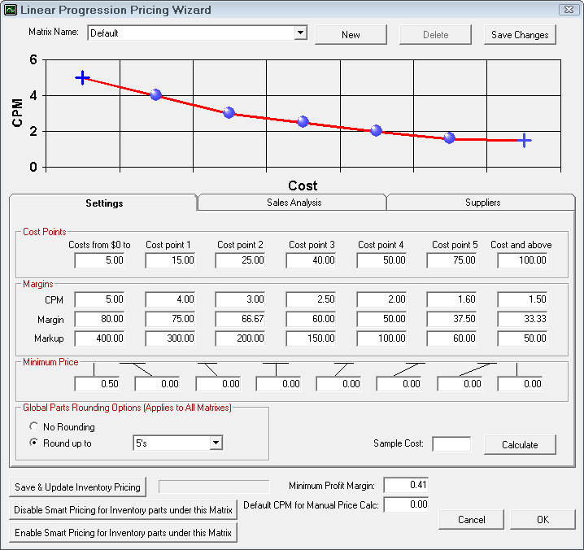Click Save & Update Inventory Pricing
The width and height of the screenshot is (584, 550).
coord(77,487)
